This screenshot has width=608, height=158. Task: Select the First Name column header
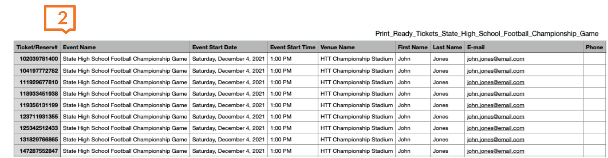(x=413, y=47)
